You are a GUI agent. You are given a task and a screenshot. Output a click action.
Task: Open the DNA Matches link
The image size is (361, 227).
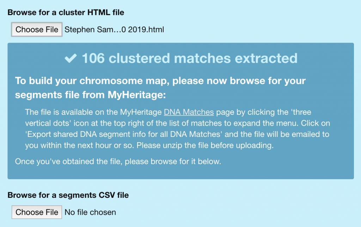[189, 112]
